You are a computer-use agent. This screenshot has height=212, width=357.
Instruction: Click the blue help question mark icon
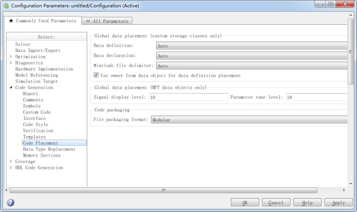pyautogui.click(x=10, y=202)
